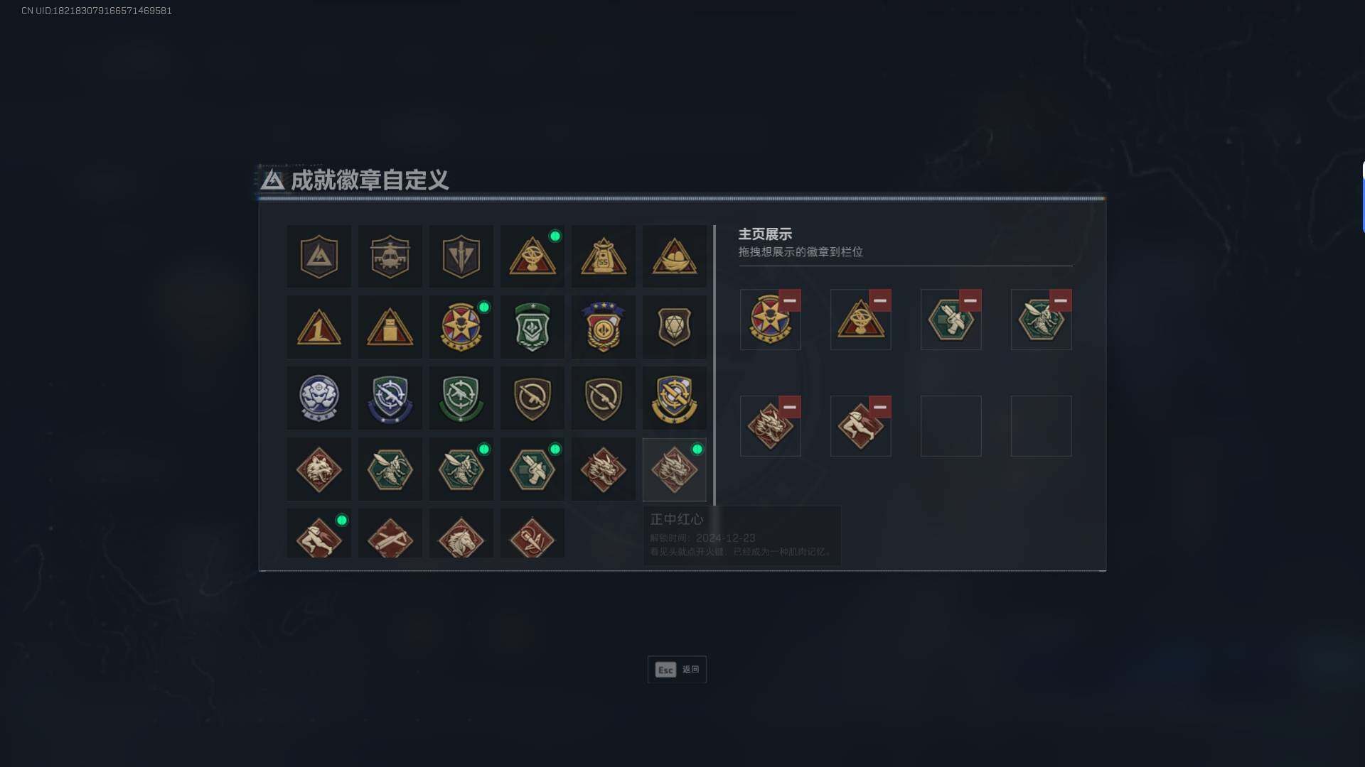The width and height of the screenshot is (1365, 767).
Task: Select the crossed logs diamond badge
Action: 390,533
